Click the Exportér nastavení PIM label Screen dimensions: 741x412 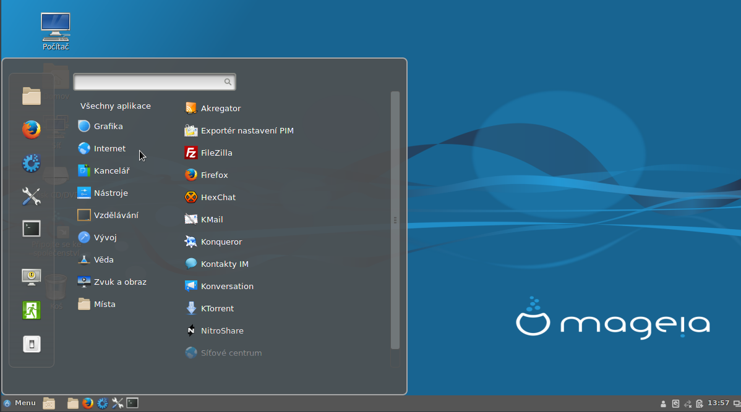tap(247, 130)
